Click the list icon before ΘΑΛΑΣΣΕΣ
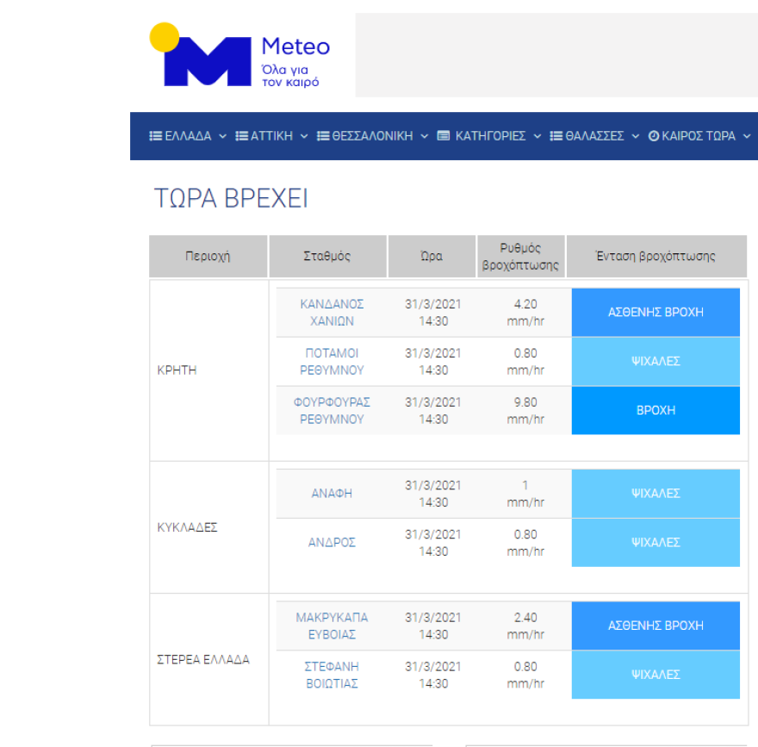 click(556, 136)
